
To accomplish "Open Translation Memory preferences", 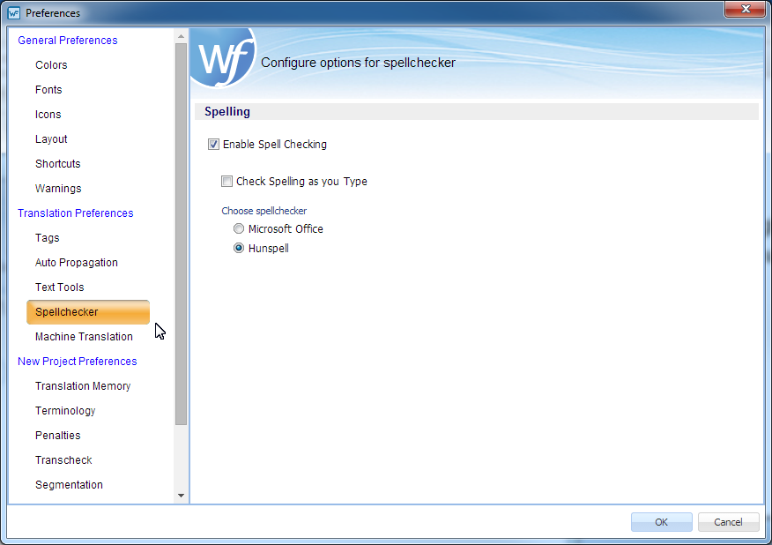I will click(x=83, y=386).
